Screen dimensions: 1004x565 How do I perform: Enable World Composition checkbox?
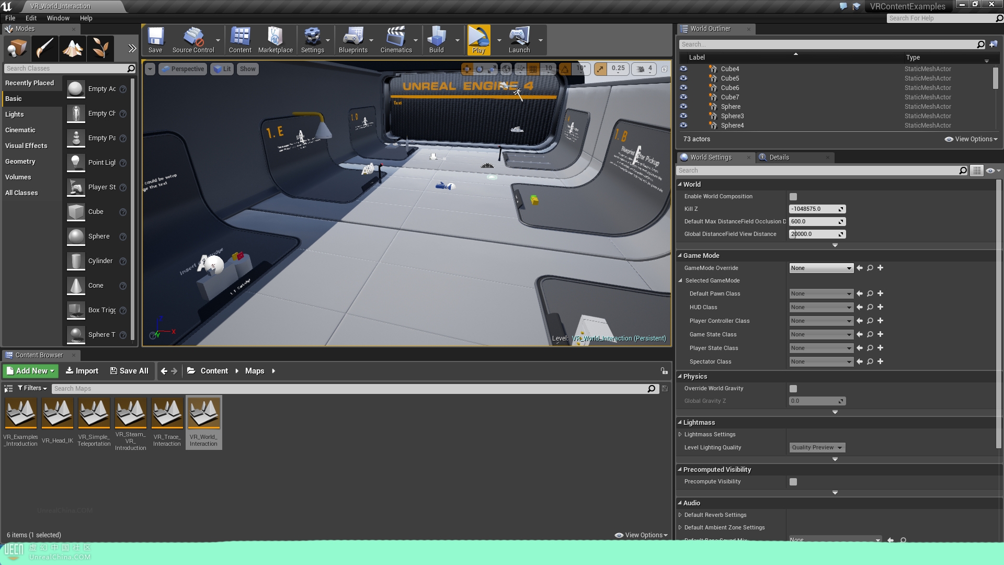coord(793,197)
